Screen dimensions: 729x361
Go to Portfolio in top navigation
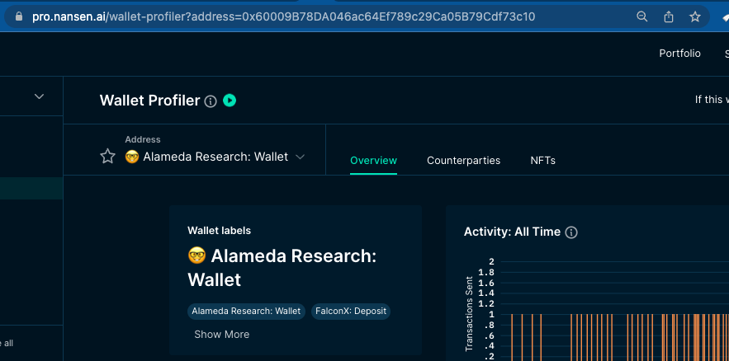[679, 54]
